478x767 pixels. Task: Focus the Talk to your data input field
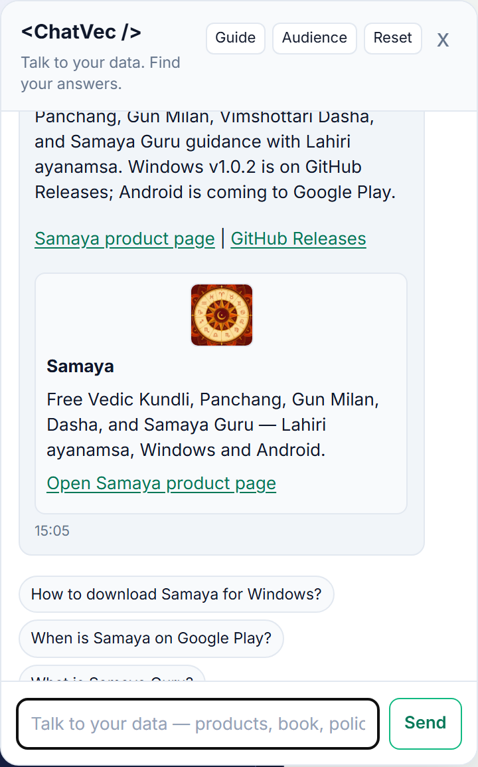click(x=198, y=724)
